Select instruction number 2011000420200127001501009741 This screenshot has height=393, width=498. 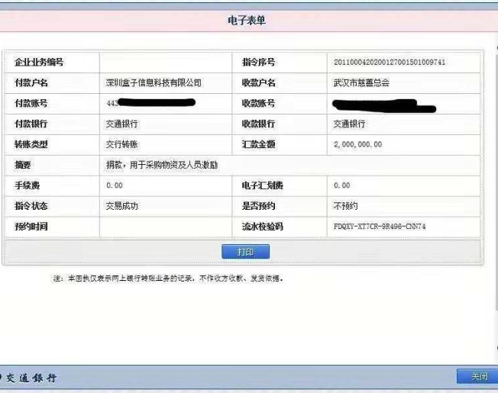pyautogui.click(x=390, y=62)
